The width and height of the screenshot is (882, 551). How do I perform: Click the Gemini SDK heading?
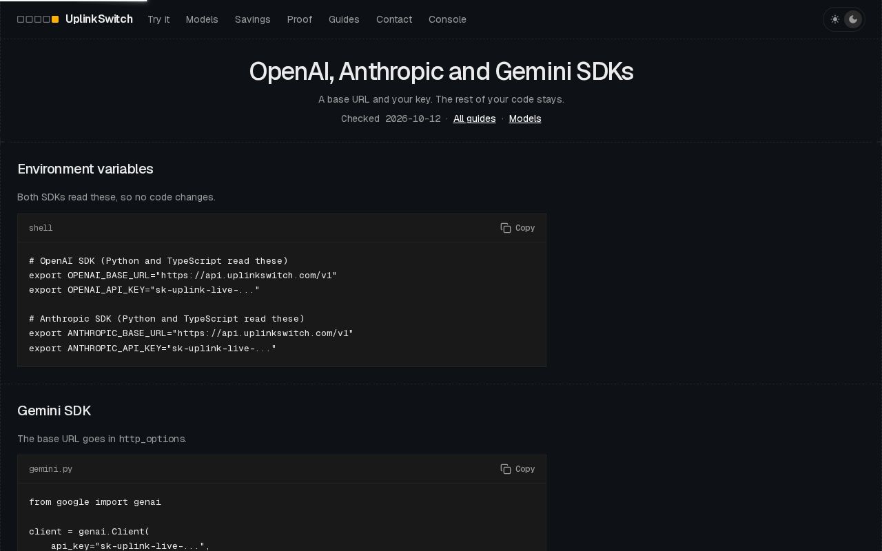[54, 410]
